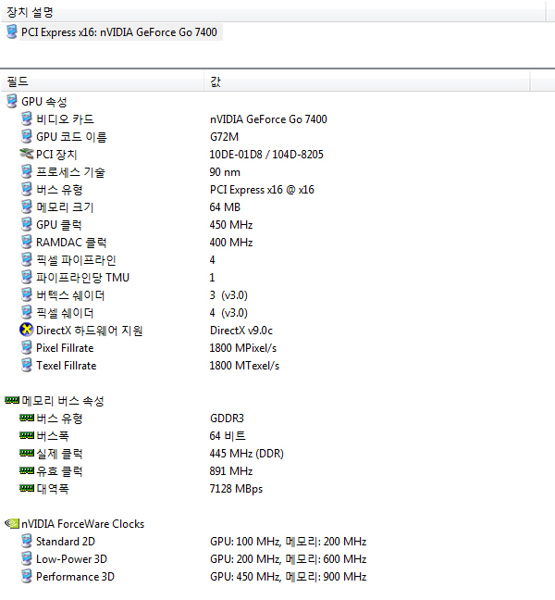Click the GPU 클럭 row icon
The height and width of the screenshot is (600, 555).
(x=27, y=225)
